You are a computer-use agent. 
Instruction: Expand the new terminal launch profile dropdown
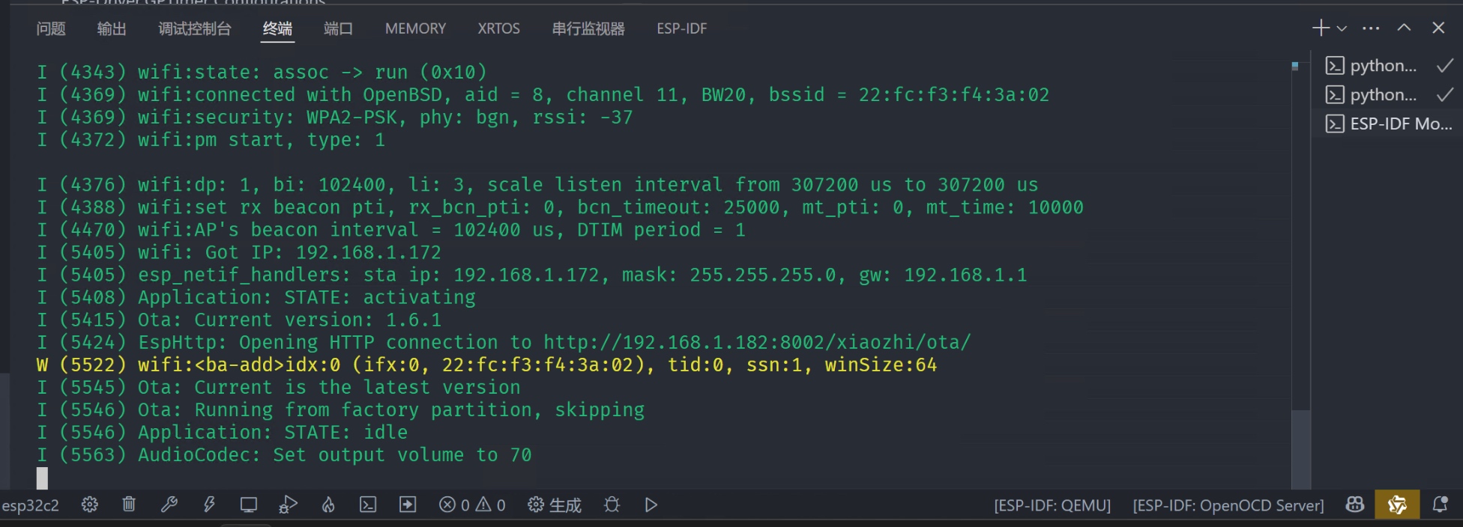(x=1342, y=28)
